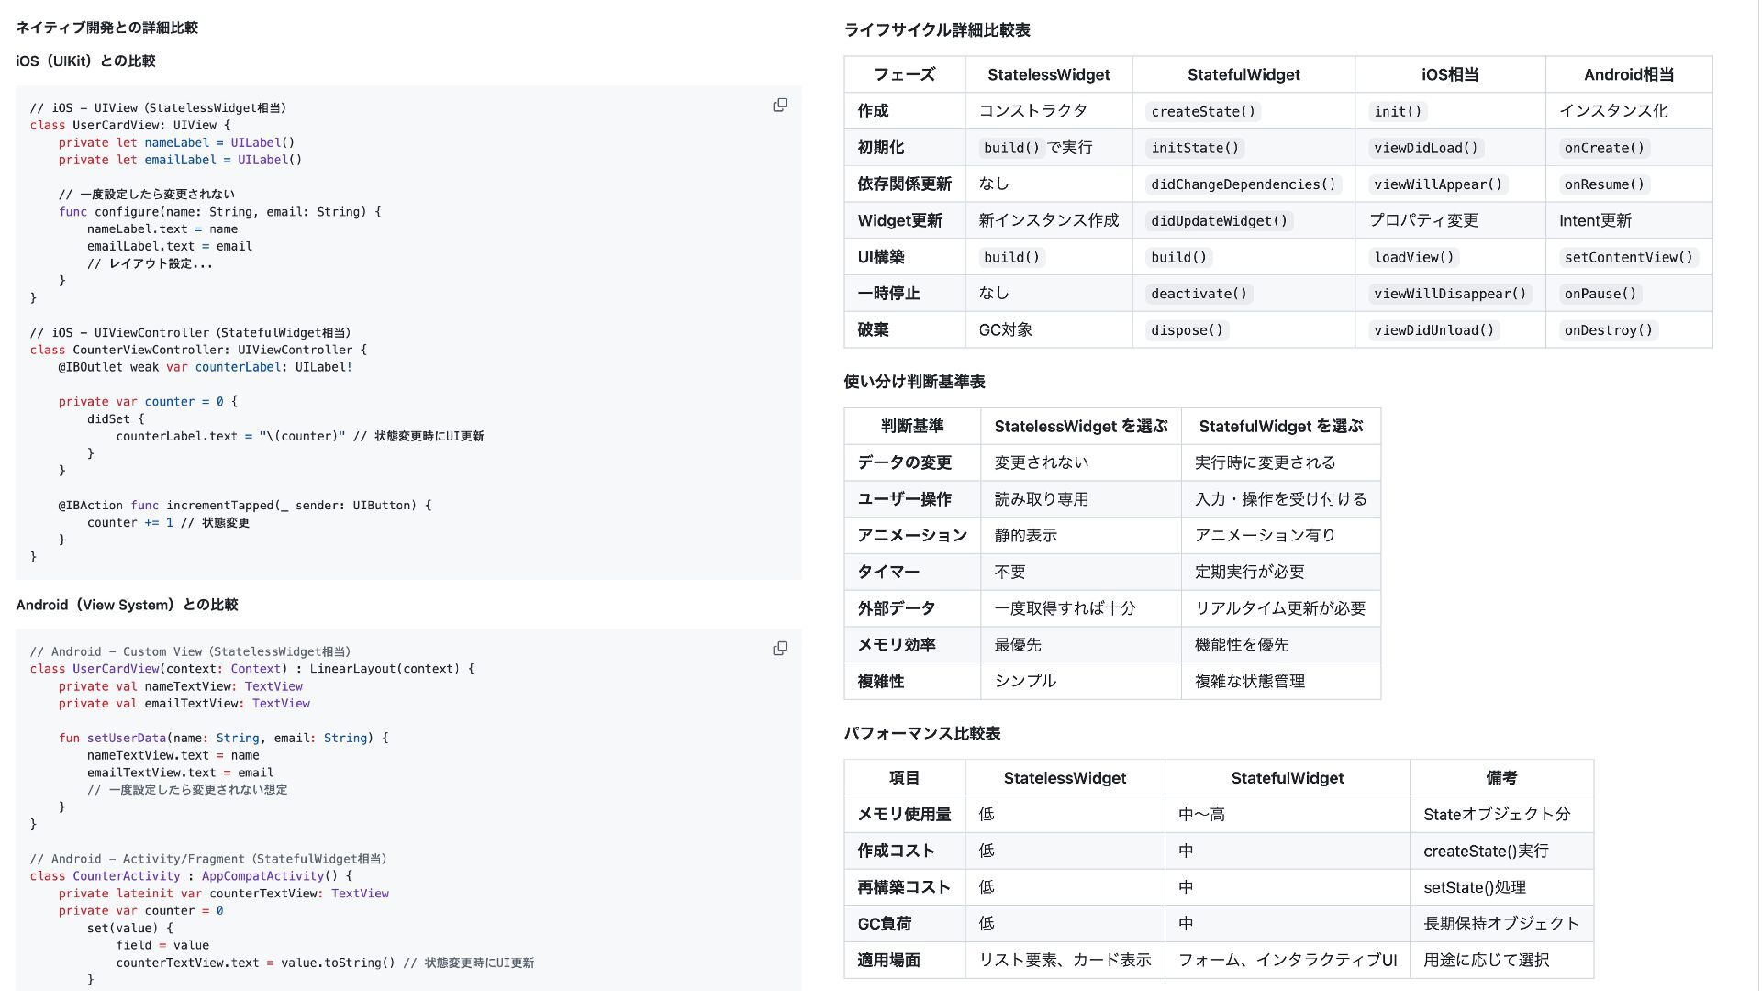Click the initState() code cell
This screenshot has width=1762, height=991.
click(1195, 148)
